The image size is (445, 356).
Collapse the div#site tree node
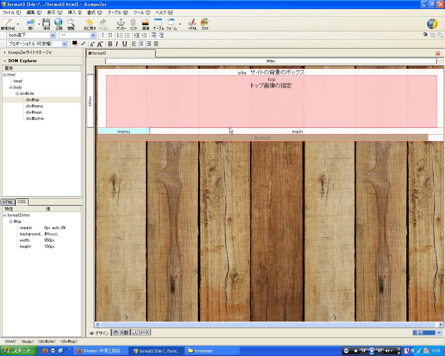tap(17, 94)
